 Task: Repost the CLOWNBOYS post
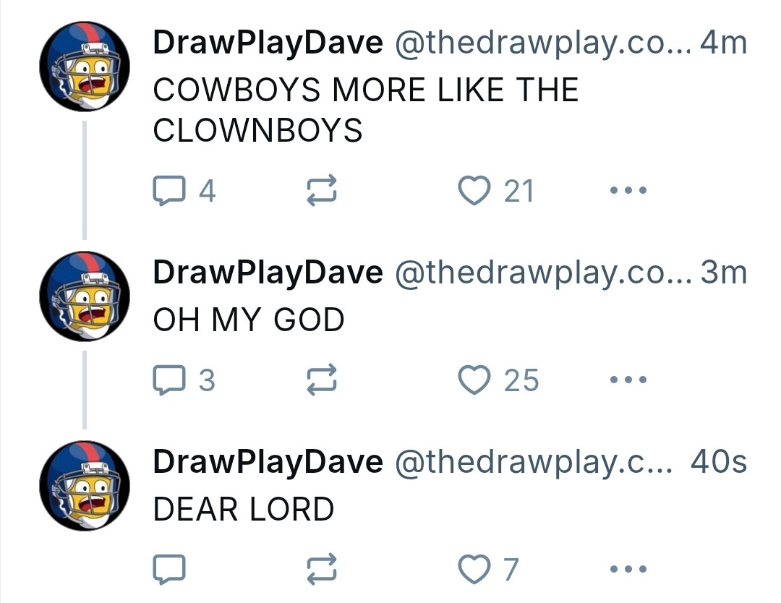(x=322, y=190)
